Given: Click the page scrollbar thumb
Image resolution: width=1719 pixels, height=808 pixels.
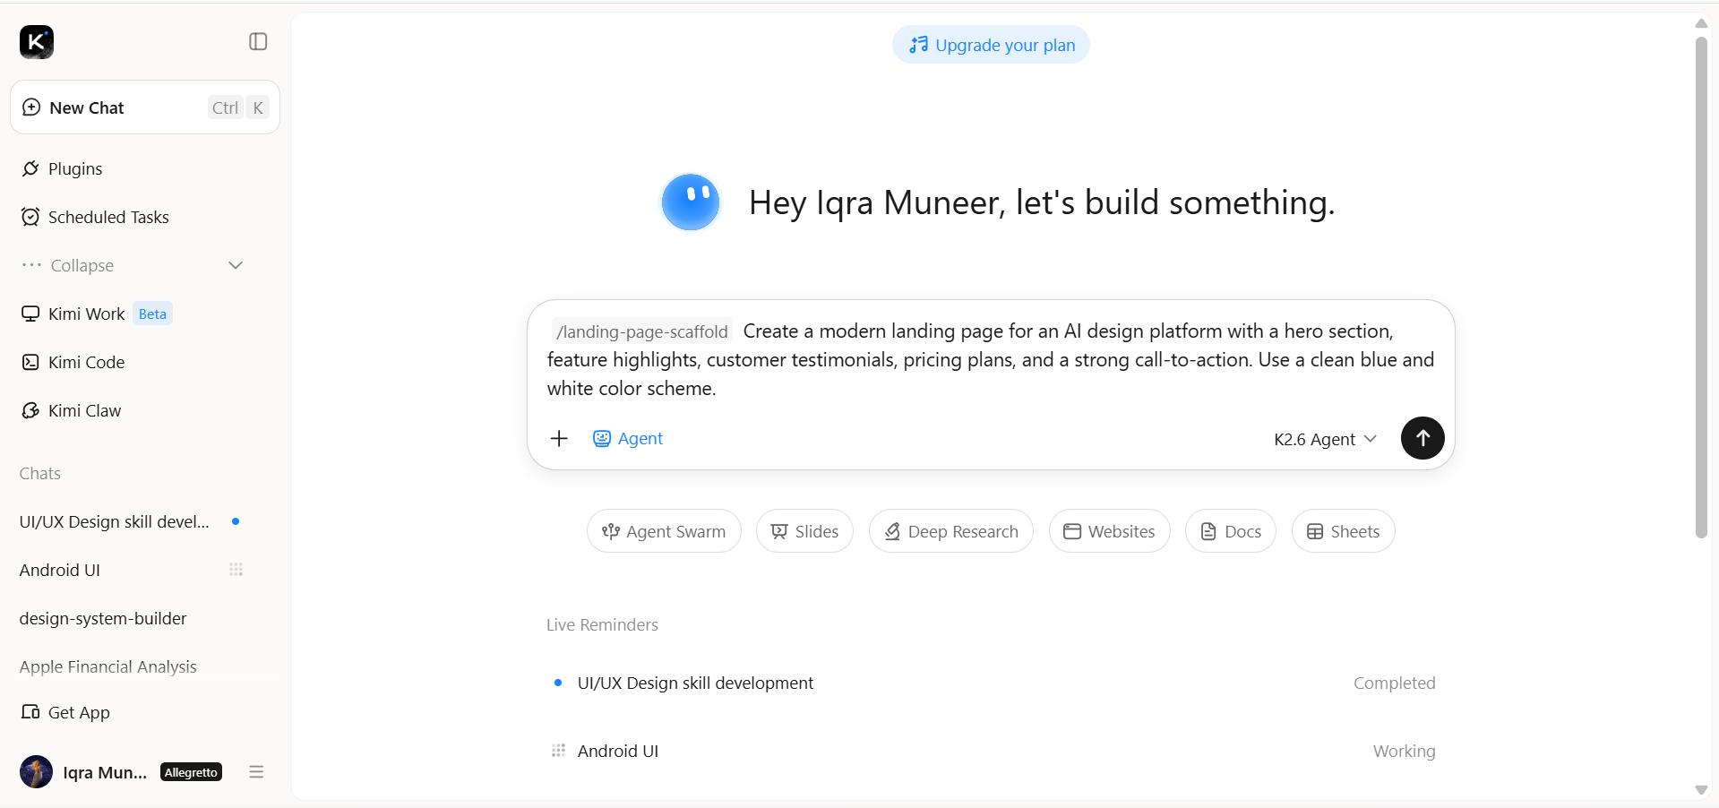Looking at the screenshot, I should (1701, 287).
